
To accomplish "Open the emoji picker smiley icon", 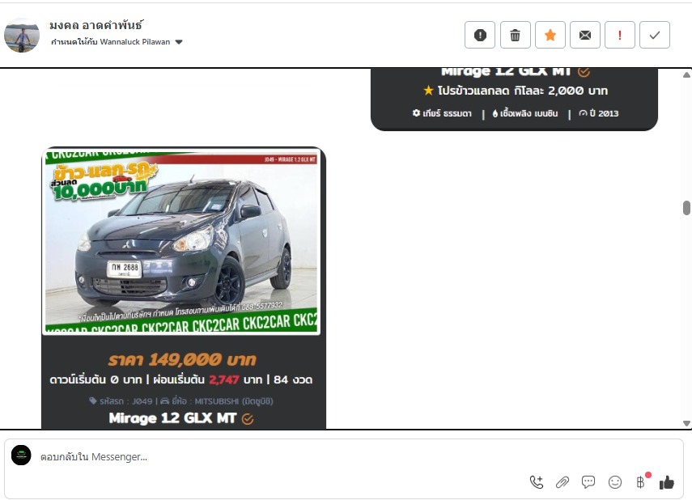I will pos(615,482).
